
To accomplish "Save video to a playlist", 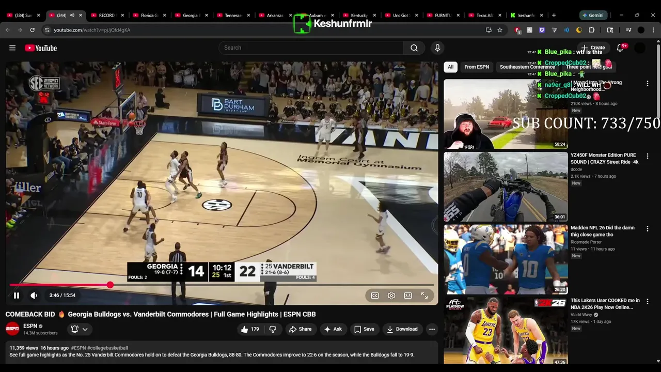I will (364, 329).
